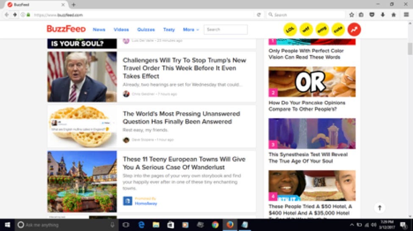
Task: Open the Synesthesia Test article link
Action: coord(308,158)
